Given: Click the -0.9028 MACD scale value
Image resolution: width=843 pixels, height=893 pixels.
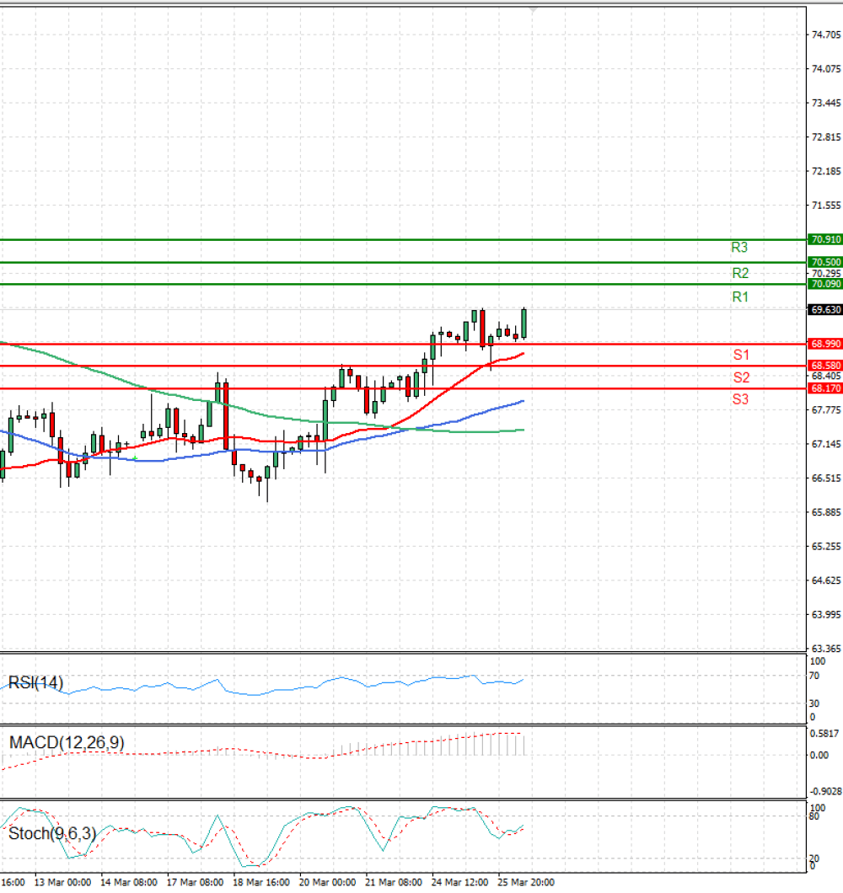Looking at the screenshot, I should click(x=826, y=792).
